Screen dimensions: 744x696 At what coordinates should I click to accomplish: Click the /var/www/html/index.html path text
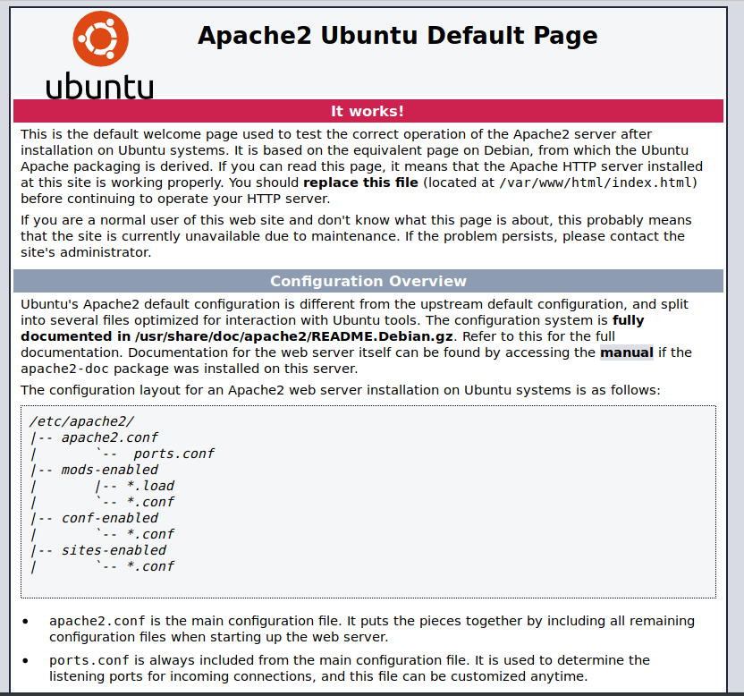[596, 182]
